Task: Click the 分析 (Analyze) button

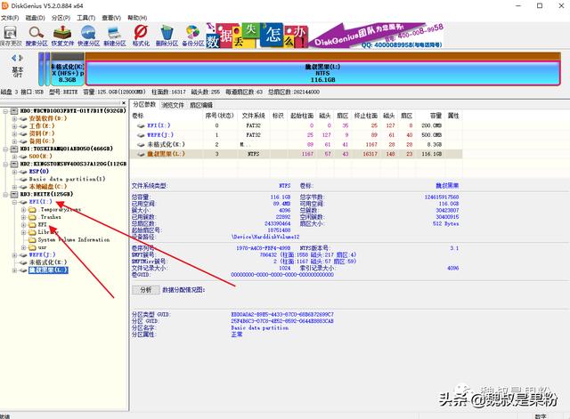Action: [146, 290]
